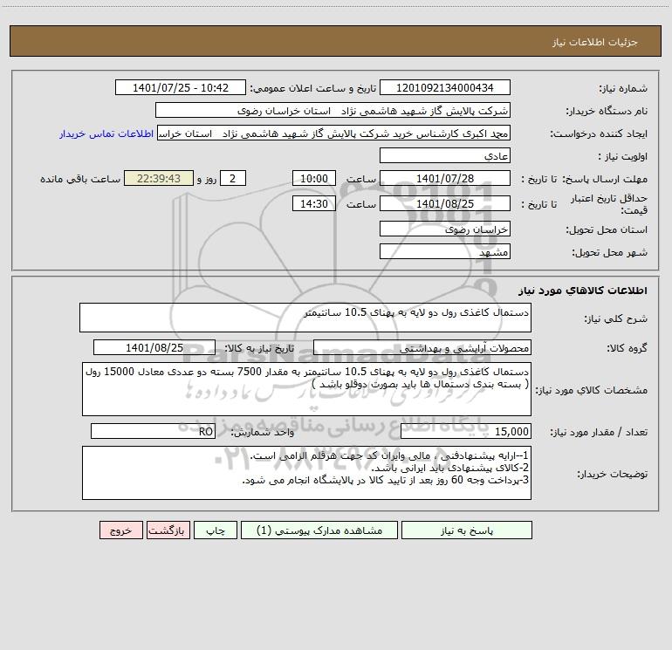Click the مهلت ارسال پاسخ label
This screenshot has width=672, height=650.
[x=605, y=179]
